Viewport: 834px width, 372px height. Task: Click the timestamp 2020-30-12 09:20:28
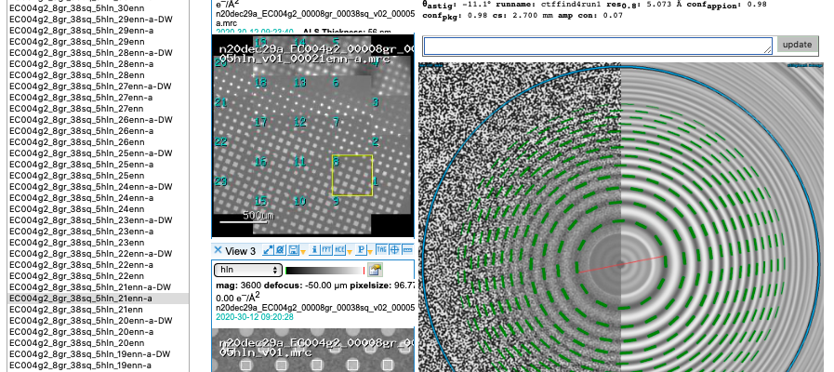[x=254, y=316]
